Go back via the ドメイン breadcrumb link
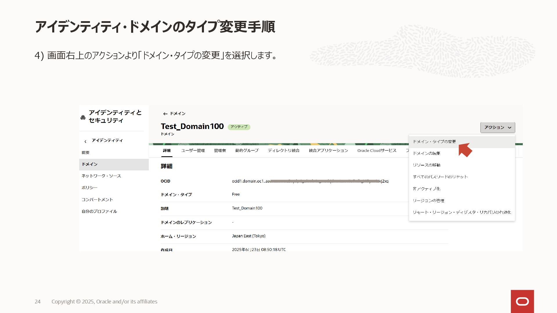Image resolution: width=557 pixels, height=313 pixels. [x=178, y=114]
